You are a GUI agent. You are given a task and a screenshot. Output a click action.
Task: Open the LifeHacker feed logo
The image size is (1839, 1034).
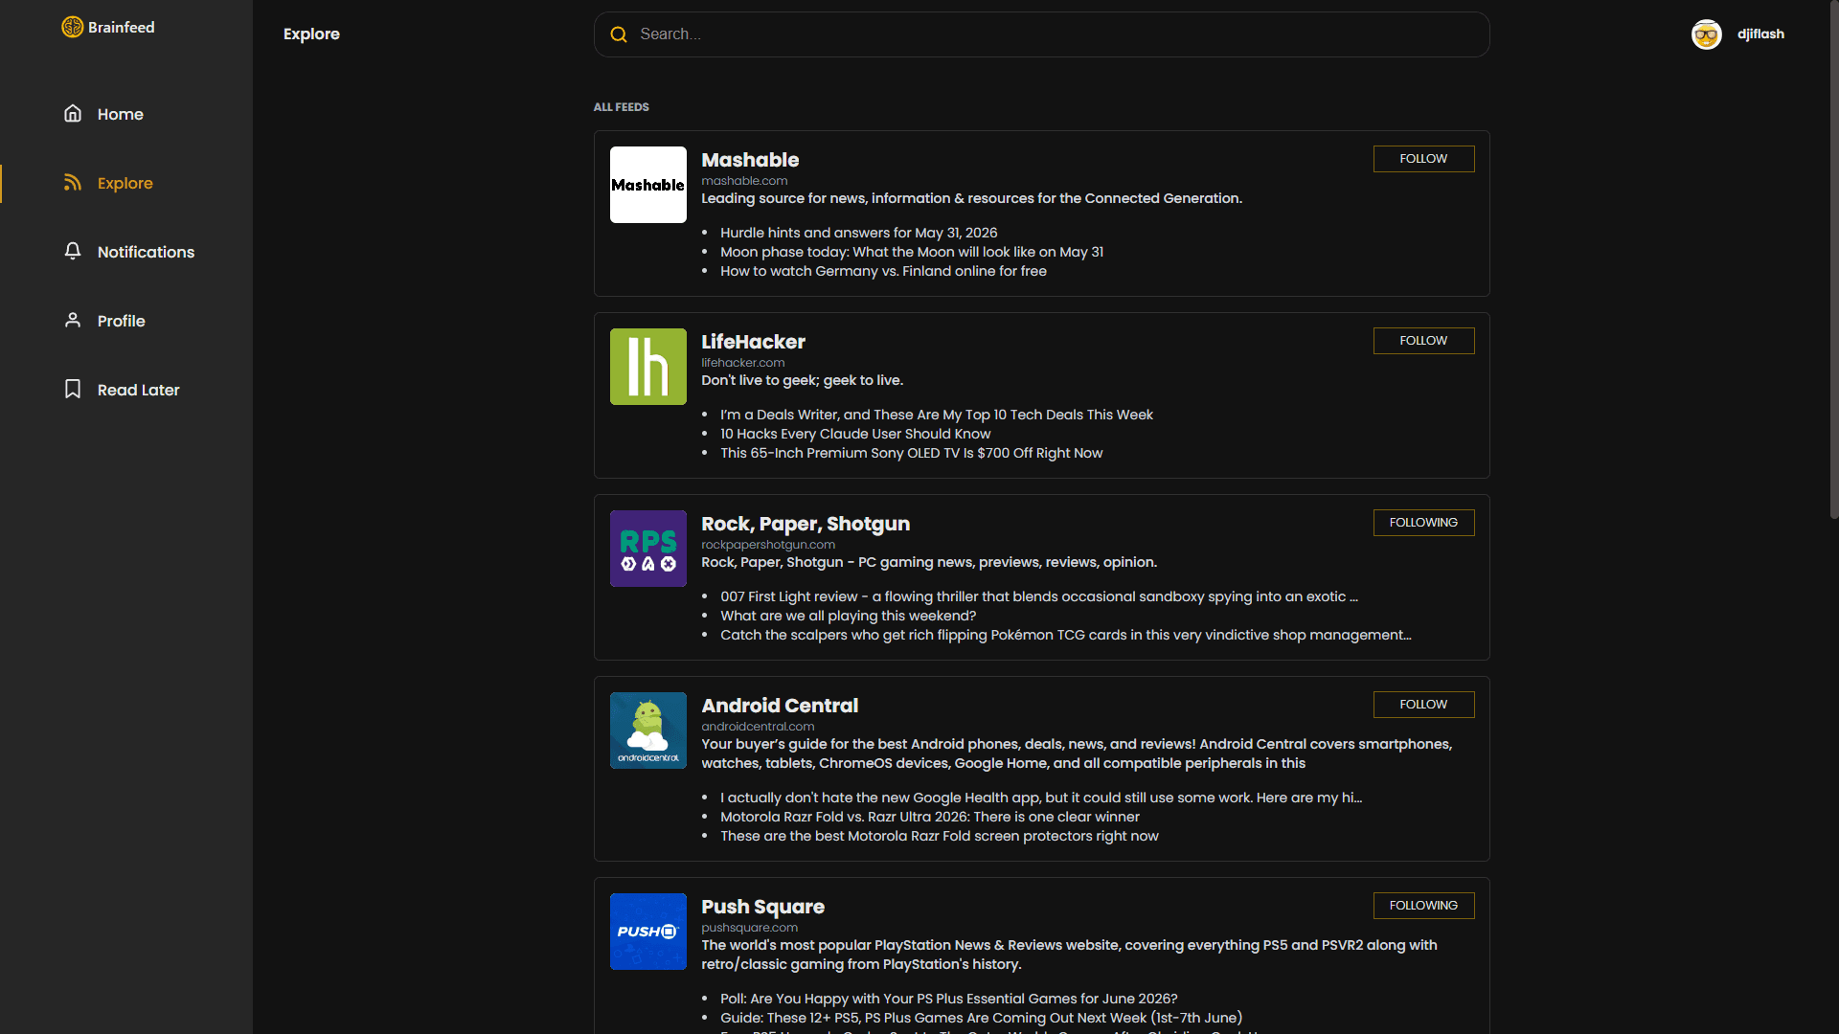point(648,367)
